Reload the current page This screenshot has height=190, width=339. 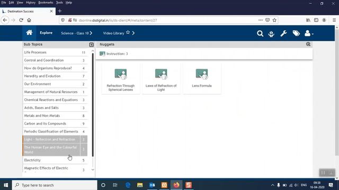(x=21, y=20)
